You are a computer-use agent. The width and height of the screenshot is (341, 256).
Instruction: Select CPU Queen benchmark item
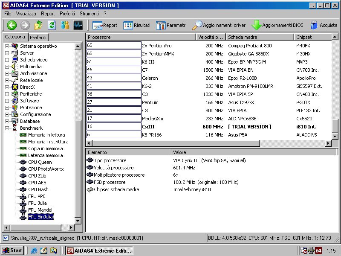click(40, 162)
